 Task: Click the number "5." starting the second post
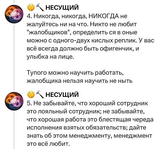[29, 104]
